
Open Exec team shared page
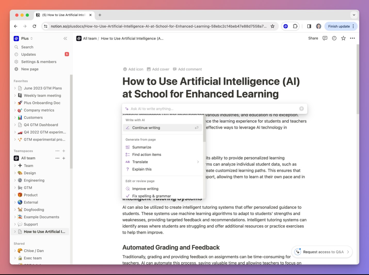coord(33,258)
